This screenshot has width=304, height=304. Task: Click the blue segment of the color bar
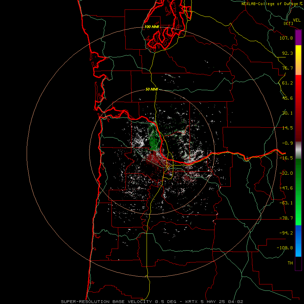[x=298, y=241]
